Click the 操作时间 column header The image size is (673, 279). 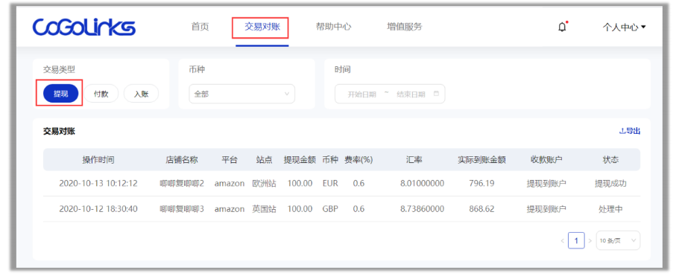click(98, 160)
